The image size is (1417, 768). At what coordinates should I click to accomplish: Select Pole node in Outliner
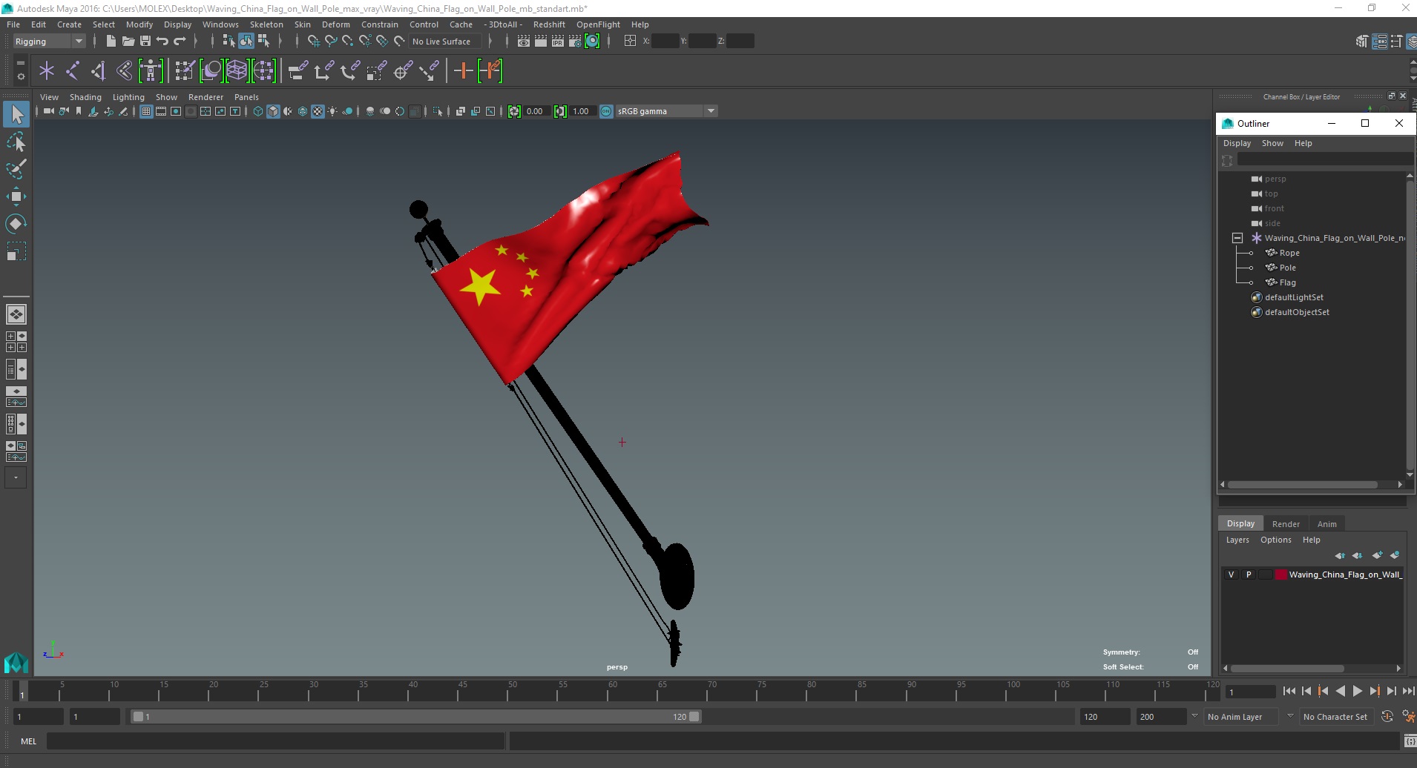coord(1287,268)
